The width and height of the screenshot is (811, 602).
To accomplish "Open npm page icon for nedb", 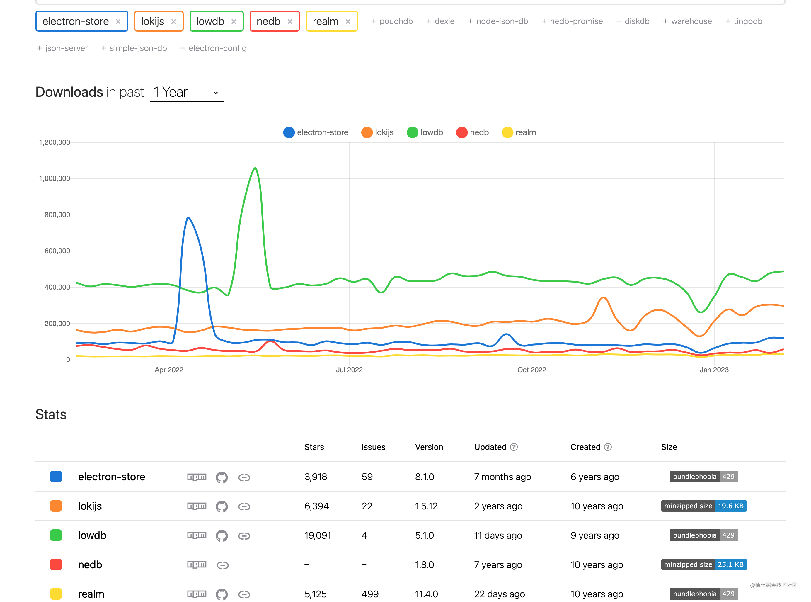I will pos(197,565).
